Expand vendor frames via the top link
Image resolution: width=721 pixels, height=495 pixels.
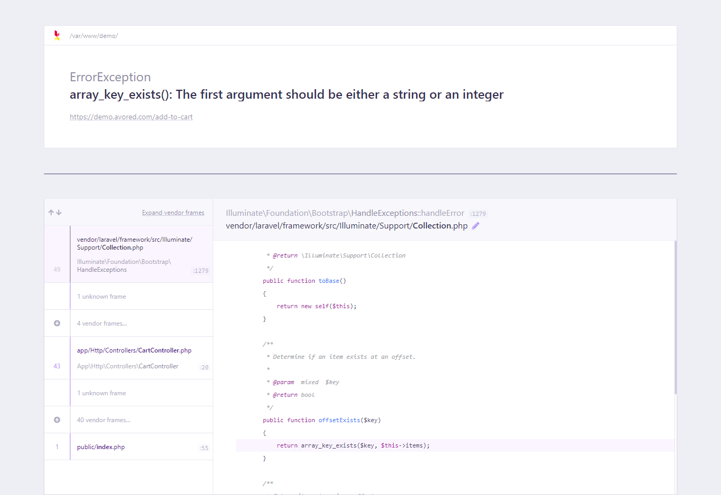pyautogui.click(x=173, y=212)
